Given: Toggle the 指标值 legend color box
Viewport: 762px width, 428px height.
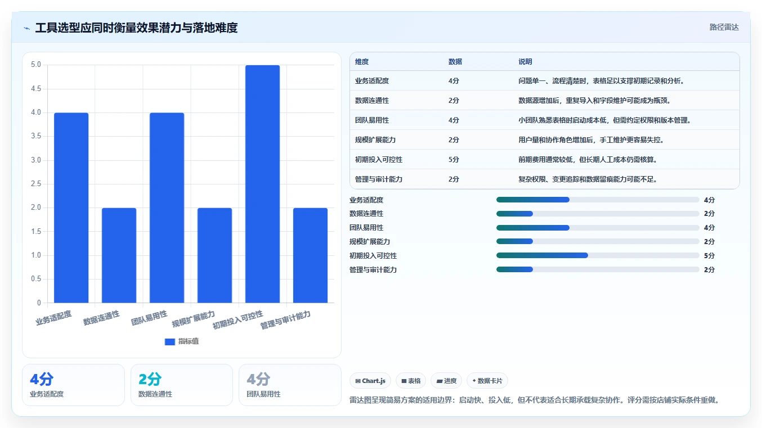Looking at the screenshot, I should 170,341.
